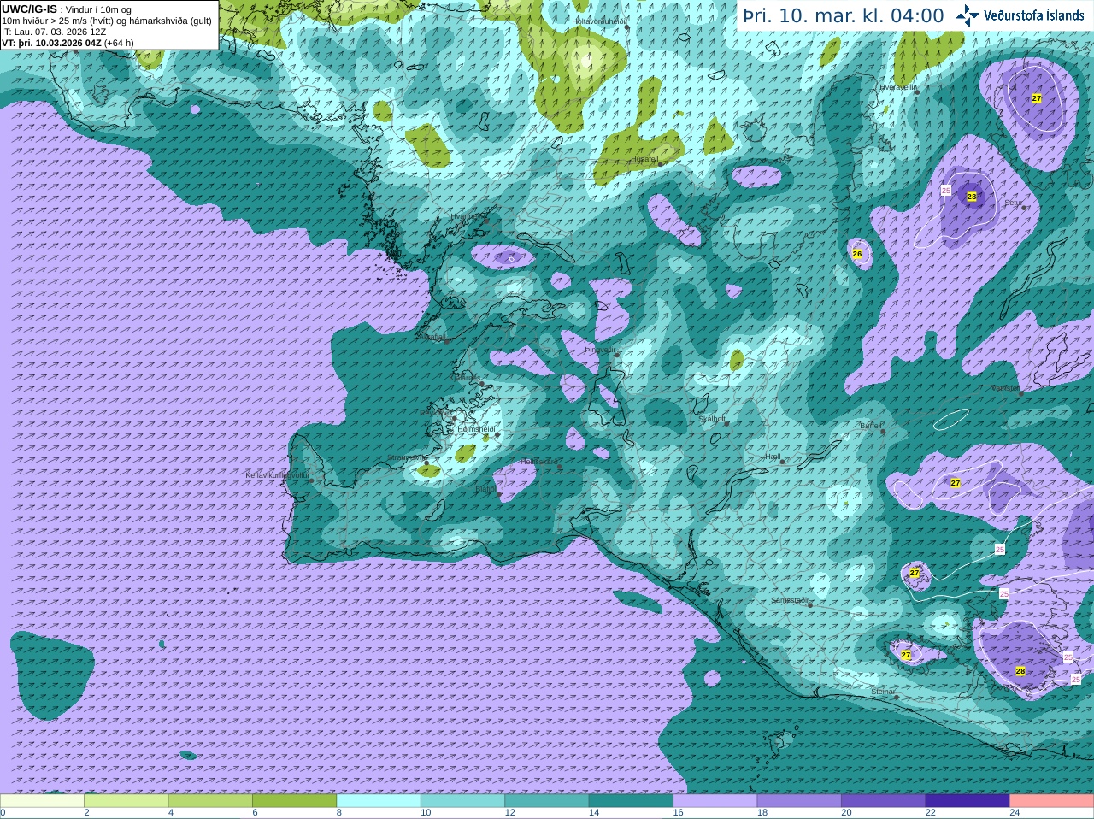Image resolution: width=1094 pixels, height=819 pixels.
Task: Click the 10–12 m/s light teal legend swatch
Action: (x=462, y=801)
